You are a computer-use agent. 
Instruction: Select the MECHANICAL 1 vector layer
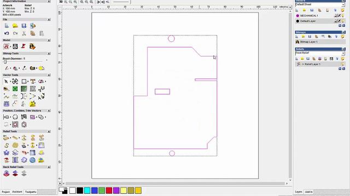pyautogui.click(x=320, y=16)
